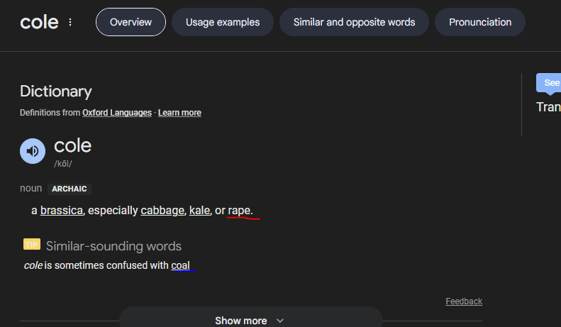Follow the brassica definition link

pyautogui.click(x=62, y=211)
